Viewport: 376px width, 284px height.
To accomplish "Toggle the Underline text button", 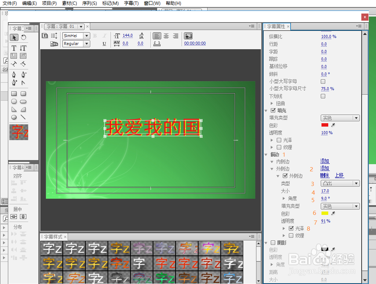I will 104,44.
